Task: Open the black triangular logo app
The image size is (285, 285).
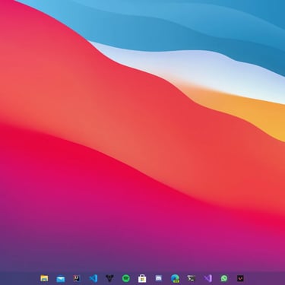Action: tap(109, 278)
